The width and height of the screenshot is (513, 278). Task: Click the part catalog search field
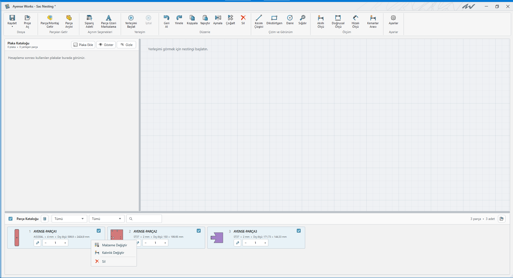click(x=144, y=219)
